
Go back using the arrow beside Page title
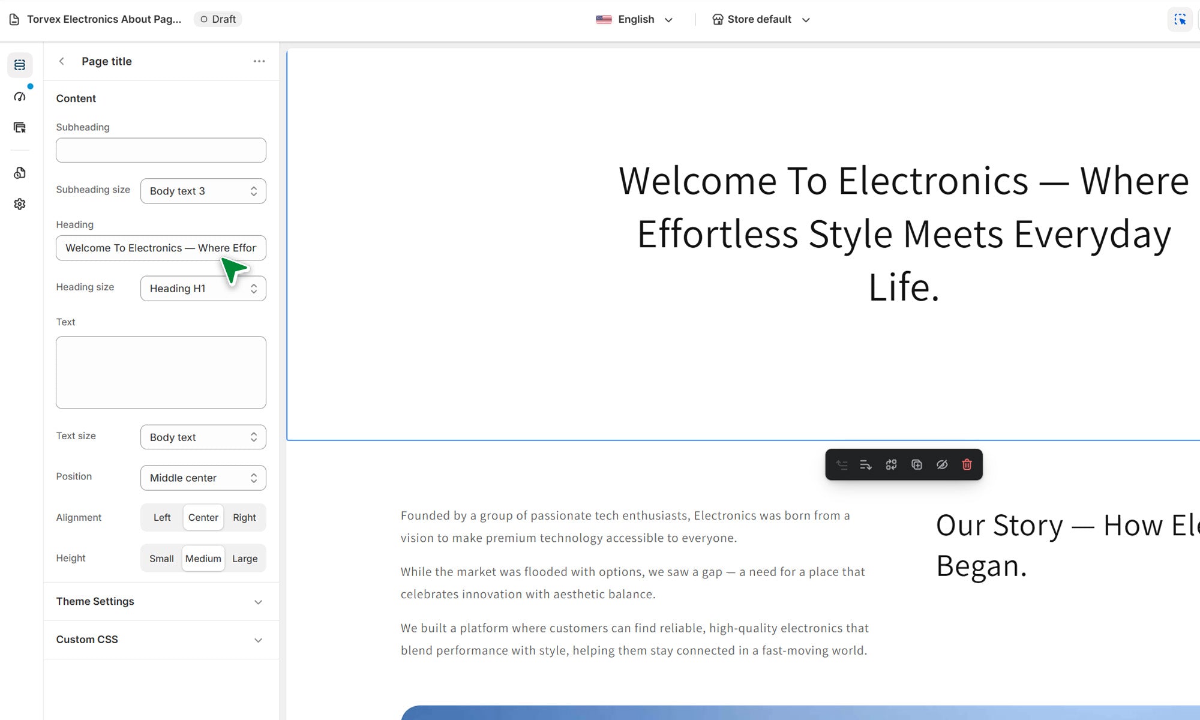(x=62, y=61)
